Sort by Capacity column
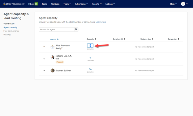Viewport: 193px width, 116px height. point(91,39)
